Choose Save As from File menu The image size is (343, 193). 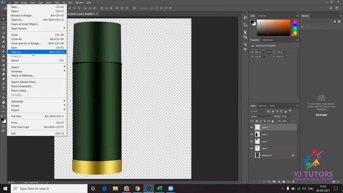click(37, 52)
